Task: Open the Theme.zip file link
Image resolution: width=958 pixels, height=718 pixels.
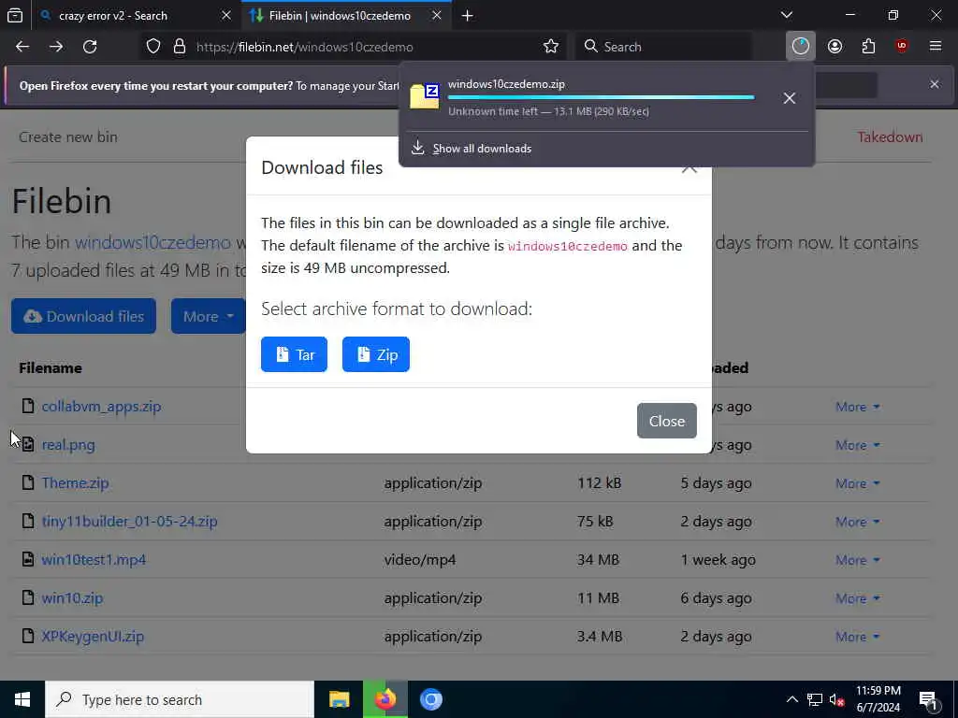Action: (75, 483)
